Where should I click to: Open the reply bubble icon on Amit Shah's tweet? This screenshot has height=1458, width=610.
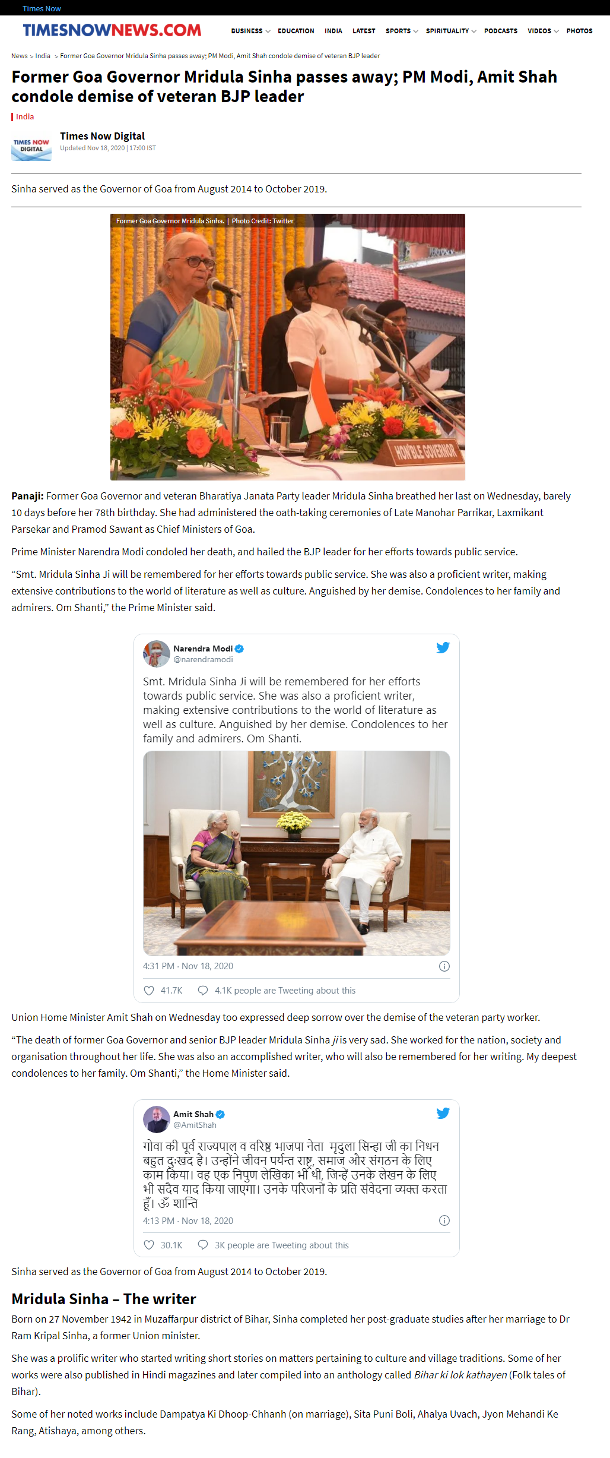coord(203,1245)
